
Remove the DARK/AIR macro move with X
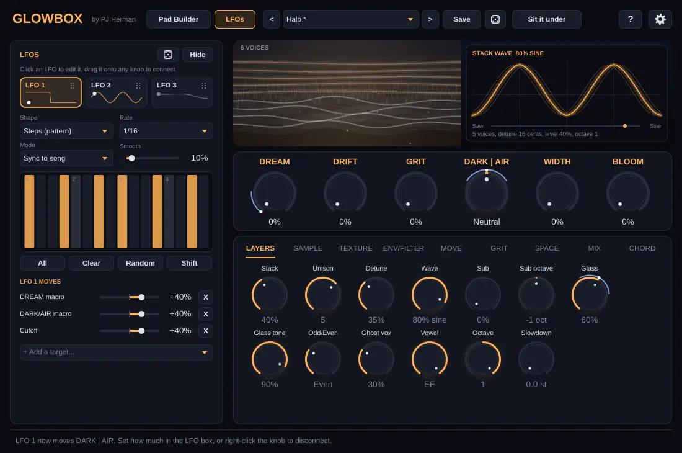click(x=206, y=314)
